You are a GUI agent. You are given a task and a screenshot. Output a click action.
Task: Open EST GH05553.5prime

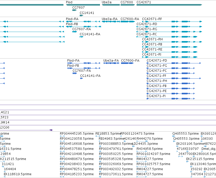tap(186, 134)
